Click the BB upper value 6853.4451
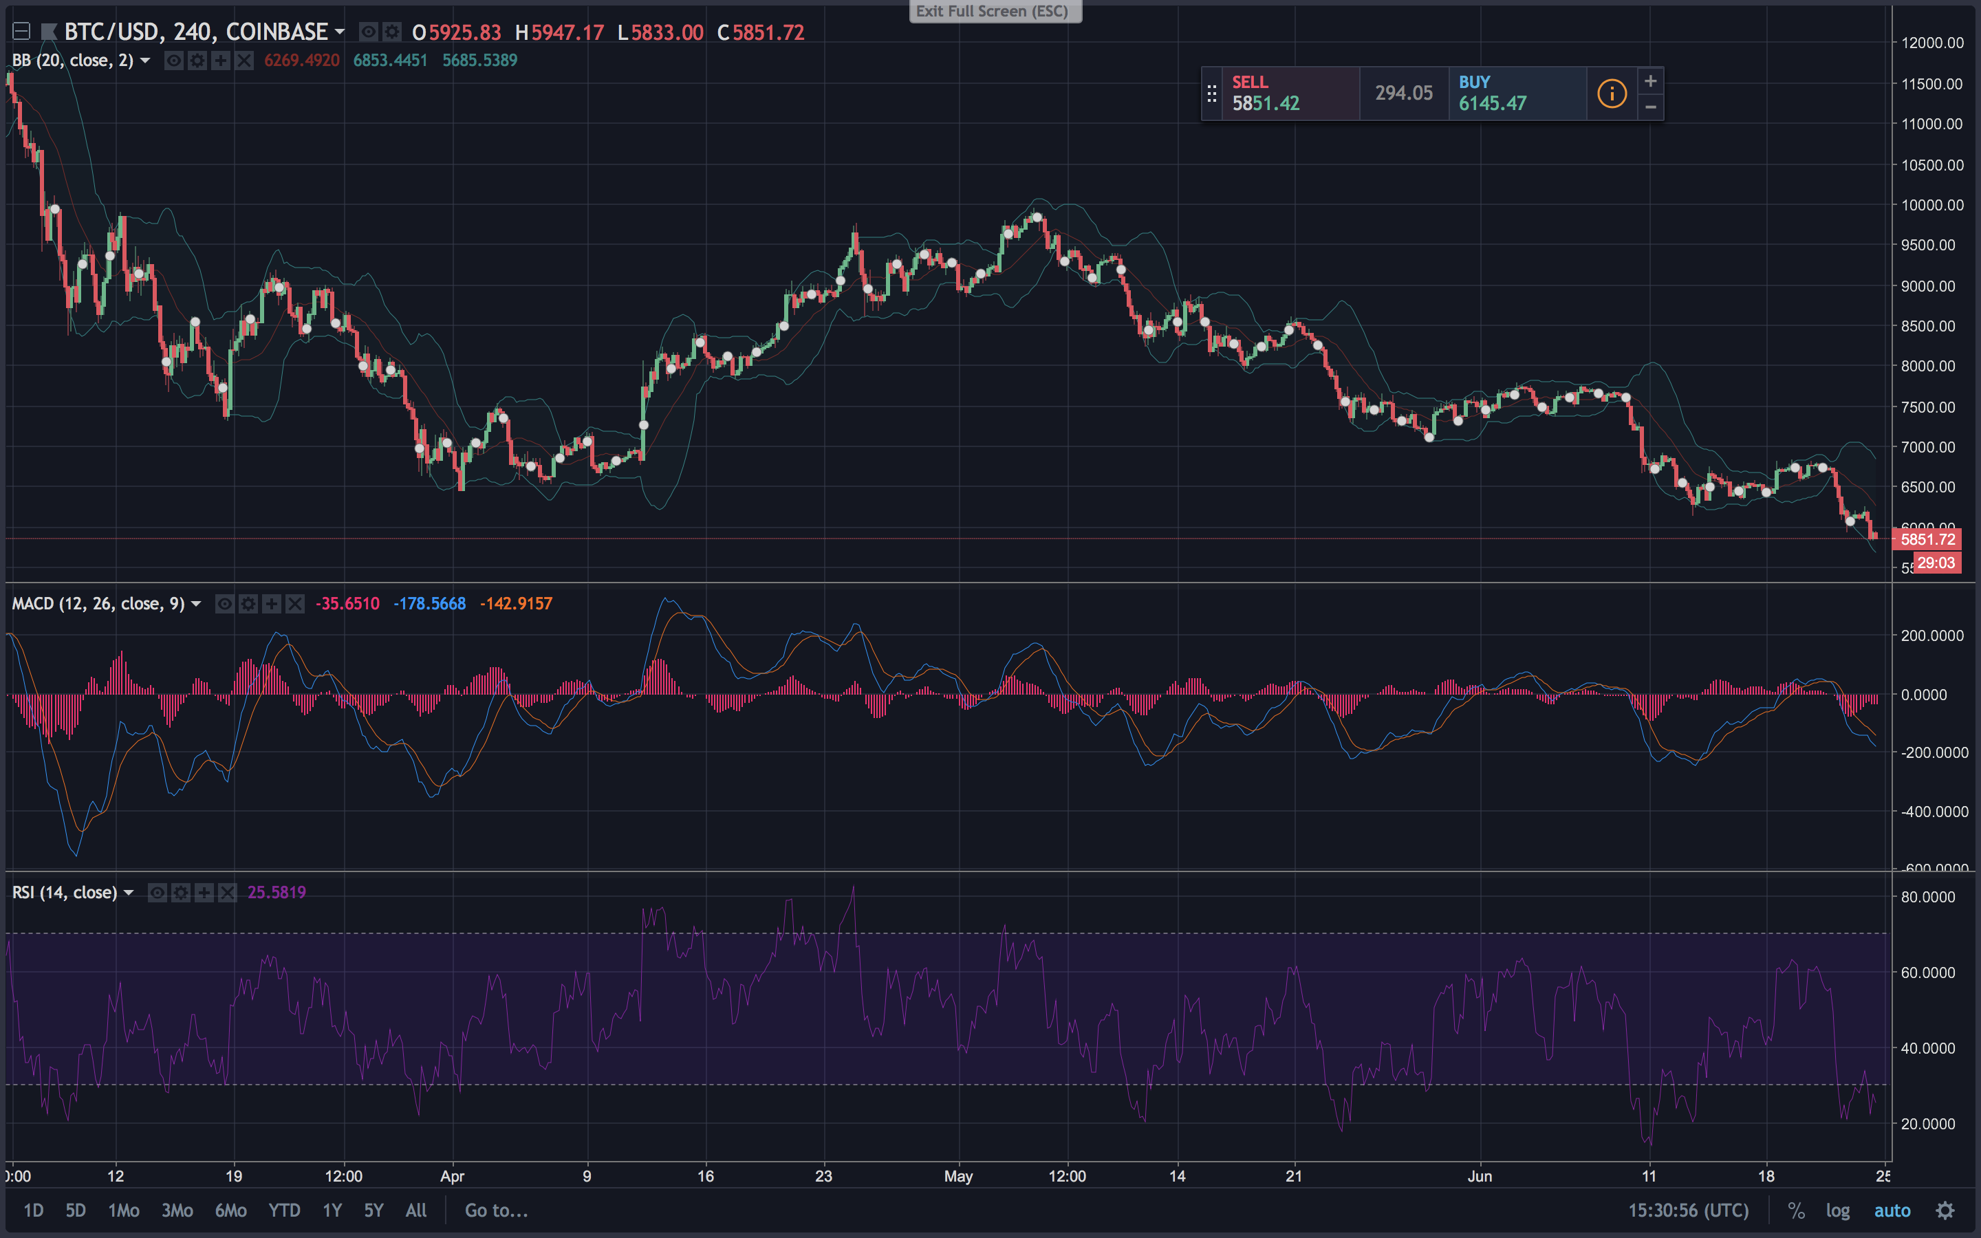 click(x=389, y=60)
